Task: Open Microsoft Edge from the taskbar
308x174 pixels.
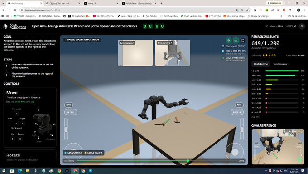Action: pos(20,171)
